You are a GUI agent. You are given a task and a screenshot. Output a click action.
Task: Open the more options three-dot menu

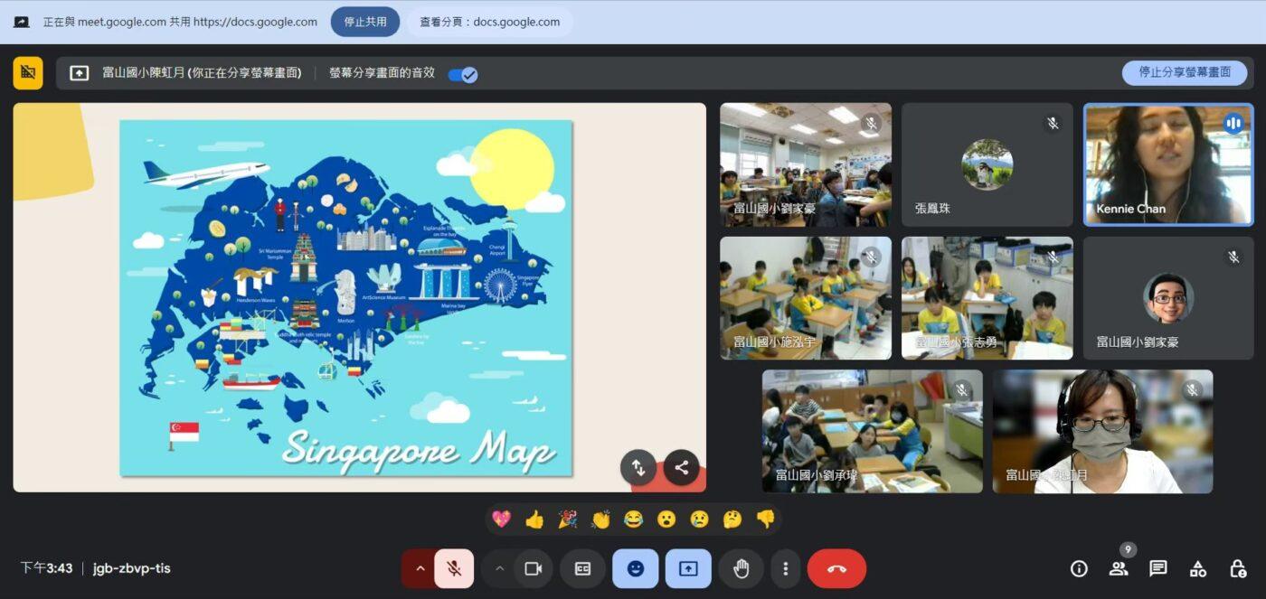786,568
